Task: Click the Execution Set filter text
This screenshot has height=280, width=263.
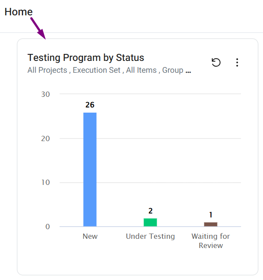Action: (97, 70)
